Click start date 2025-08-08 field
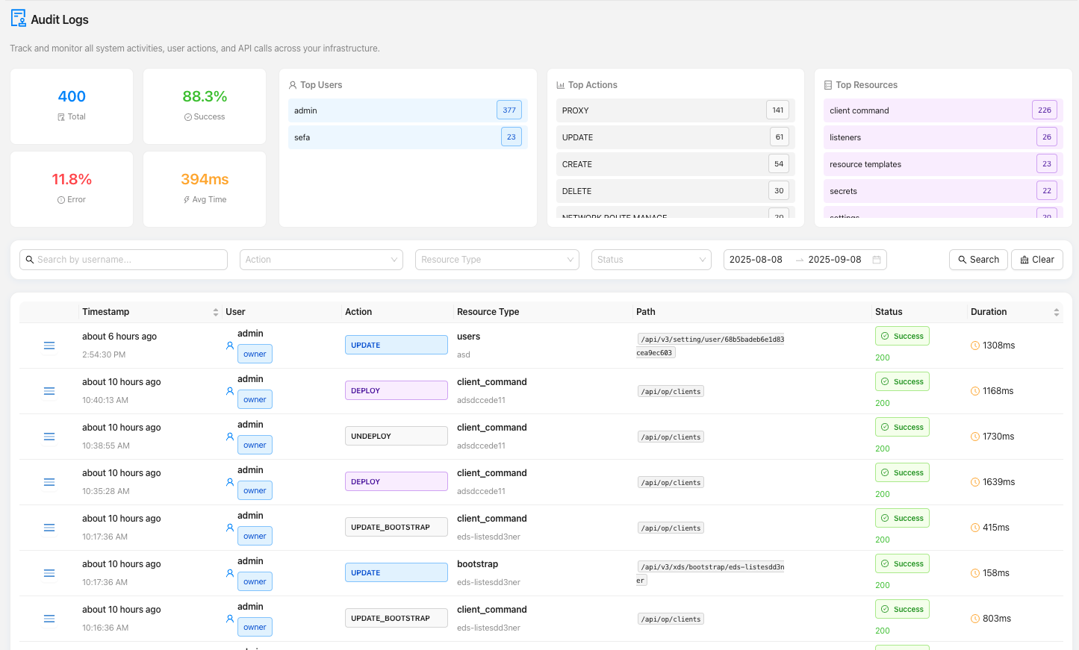The width and height of the screenshot is (1079, 650). click(x=756, y=260)
